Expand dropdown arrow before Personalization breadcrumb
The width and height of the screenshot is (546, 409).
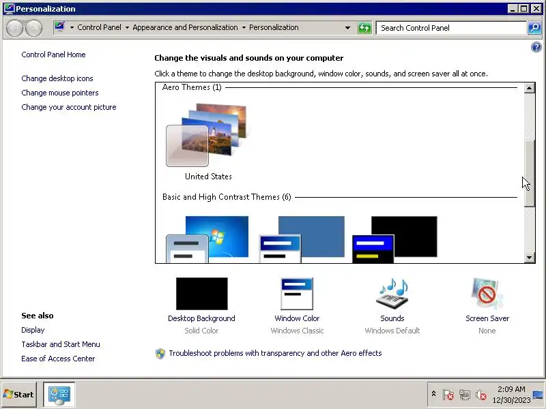point(244,27)
